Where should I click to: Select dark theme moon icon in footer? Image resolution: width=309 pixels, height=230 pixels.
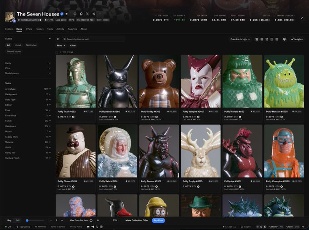pos(261,227)
